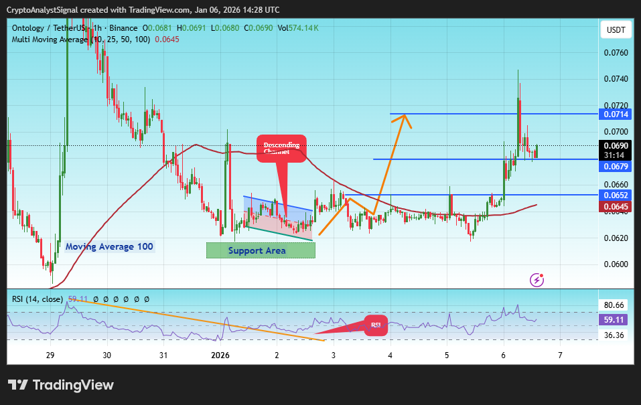This screenshot has height=405, width=641.
Task: Select the Multi Moving Average indicator legend
Action: coord(81,39)
